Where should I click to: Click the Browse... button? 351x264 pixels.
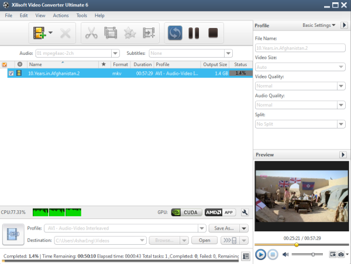pos(164,240)
